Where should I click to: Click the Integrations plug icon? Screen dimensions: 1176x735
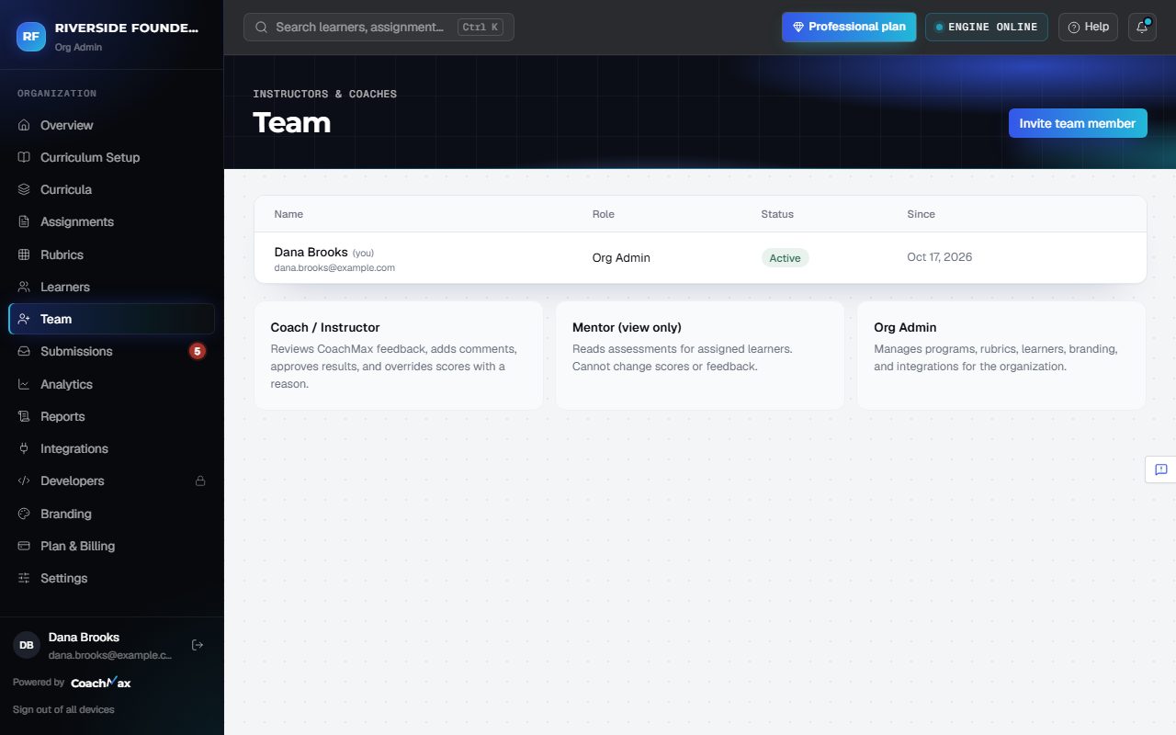(24, 448)
